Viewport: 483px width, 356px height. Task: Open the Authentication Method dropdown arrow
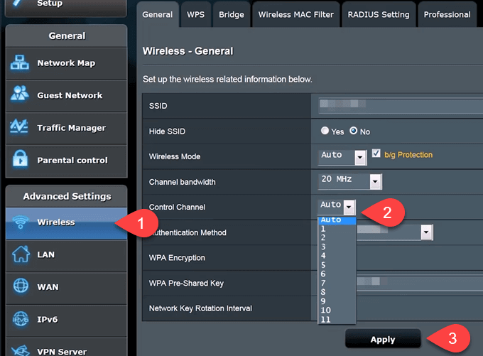(426, 232)
